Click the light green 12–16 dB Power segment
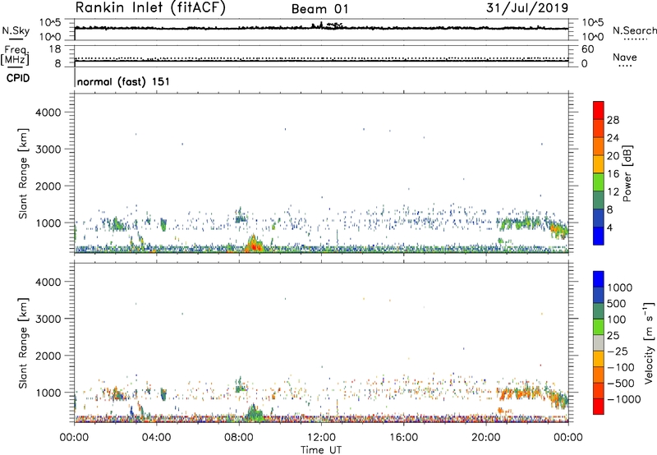This screenshot has height=455, width=657. 599,182
